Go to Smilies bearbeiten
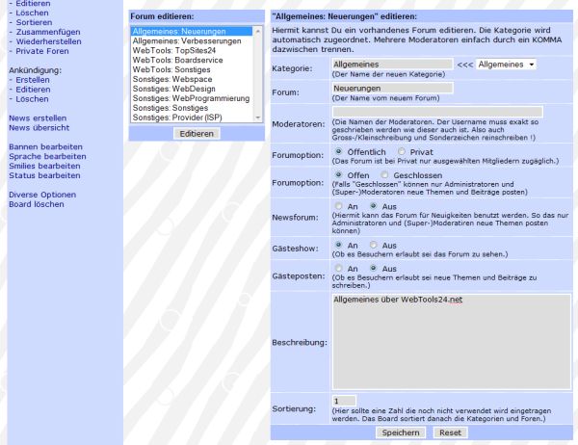 pos(44,167)
